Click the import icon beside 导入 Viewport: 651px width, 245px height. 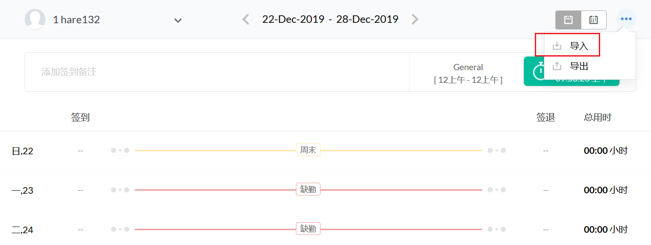pyautogui.click(x=557, y=46)
